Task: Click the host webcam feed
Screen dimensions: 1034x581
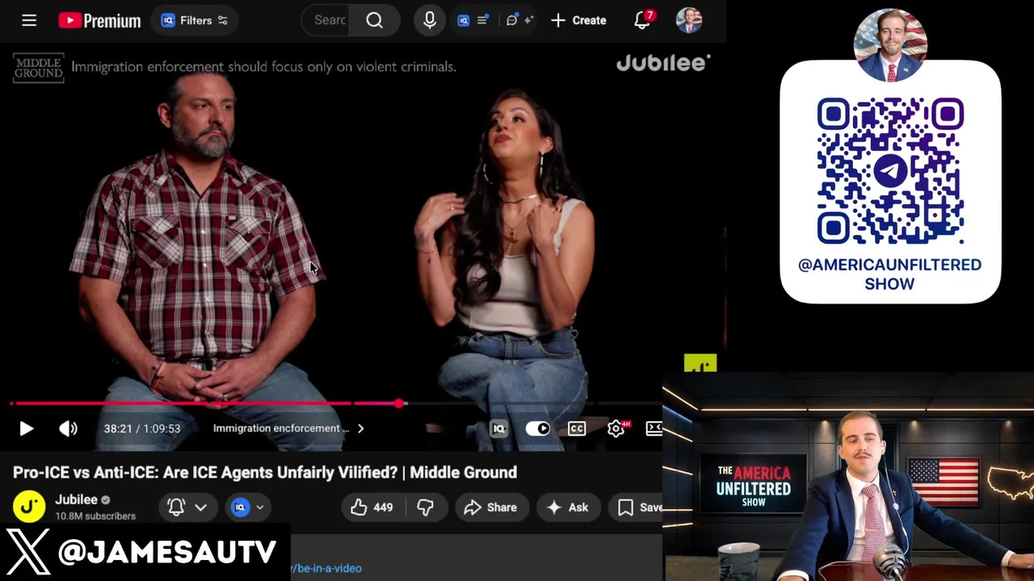Action: pyautogui.click(x=848, y=478)
